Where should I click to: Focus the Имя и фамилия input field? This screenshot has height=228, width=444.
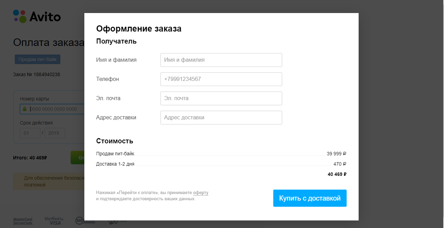[221, 60]
